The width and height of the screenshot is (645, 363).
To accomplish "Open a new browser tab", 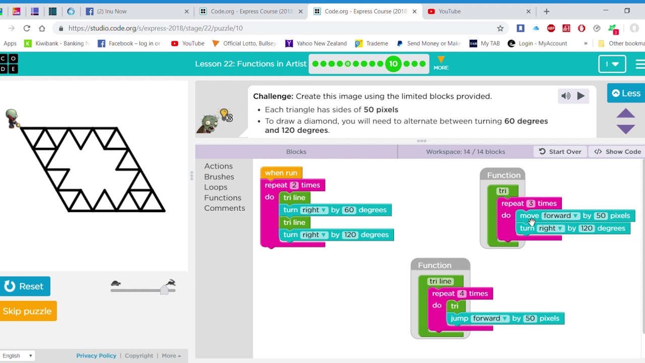I will [x=547, y=11].
